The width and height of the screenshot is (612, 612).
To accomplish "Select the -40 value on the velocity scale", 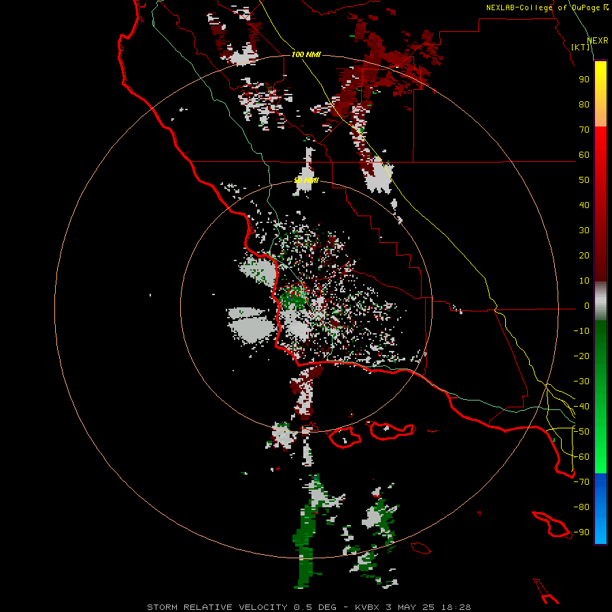I will [x=581, y=407].
